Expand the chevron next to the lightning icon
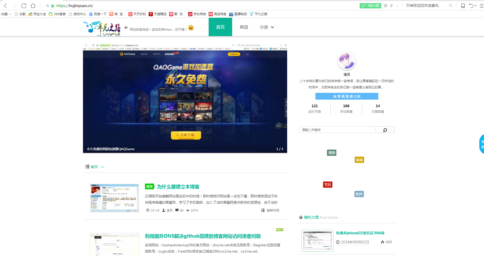Screen dimensions: 484x256 click(x=397, y=6)
